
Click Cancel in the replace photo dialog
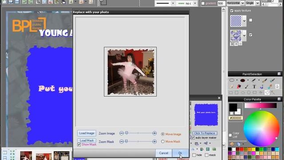pos(164,153)
